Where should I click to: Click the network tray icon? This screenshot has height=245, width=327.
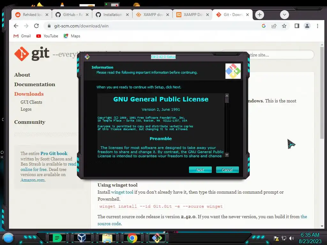pyautogui.click(x=284, y=238)
